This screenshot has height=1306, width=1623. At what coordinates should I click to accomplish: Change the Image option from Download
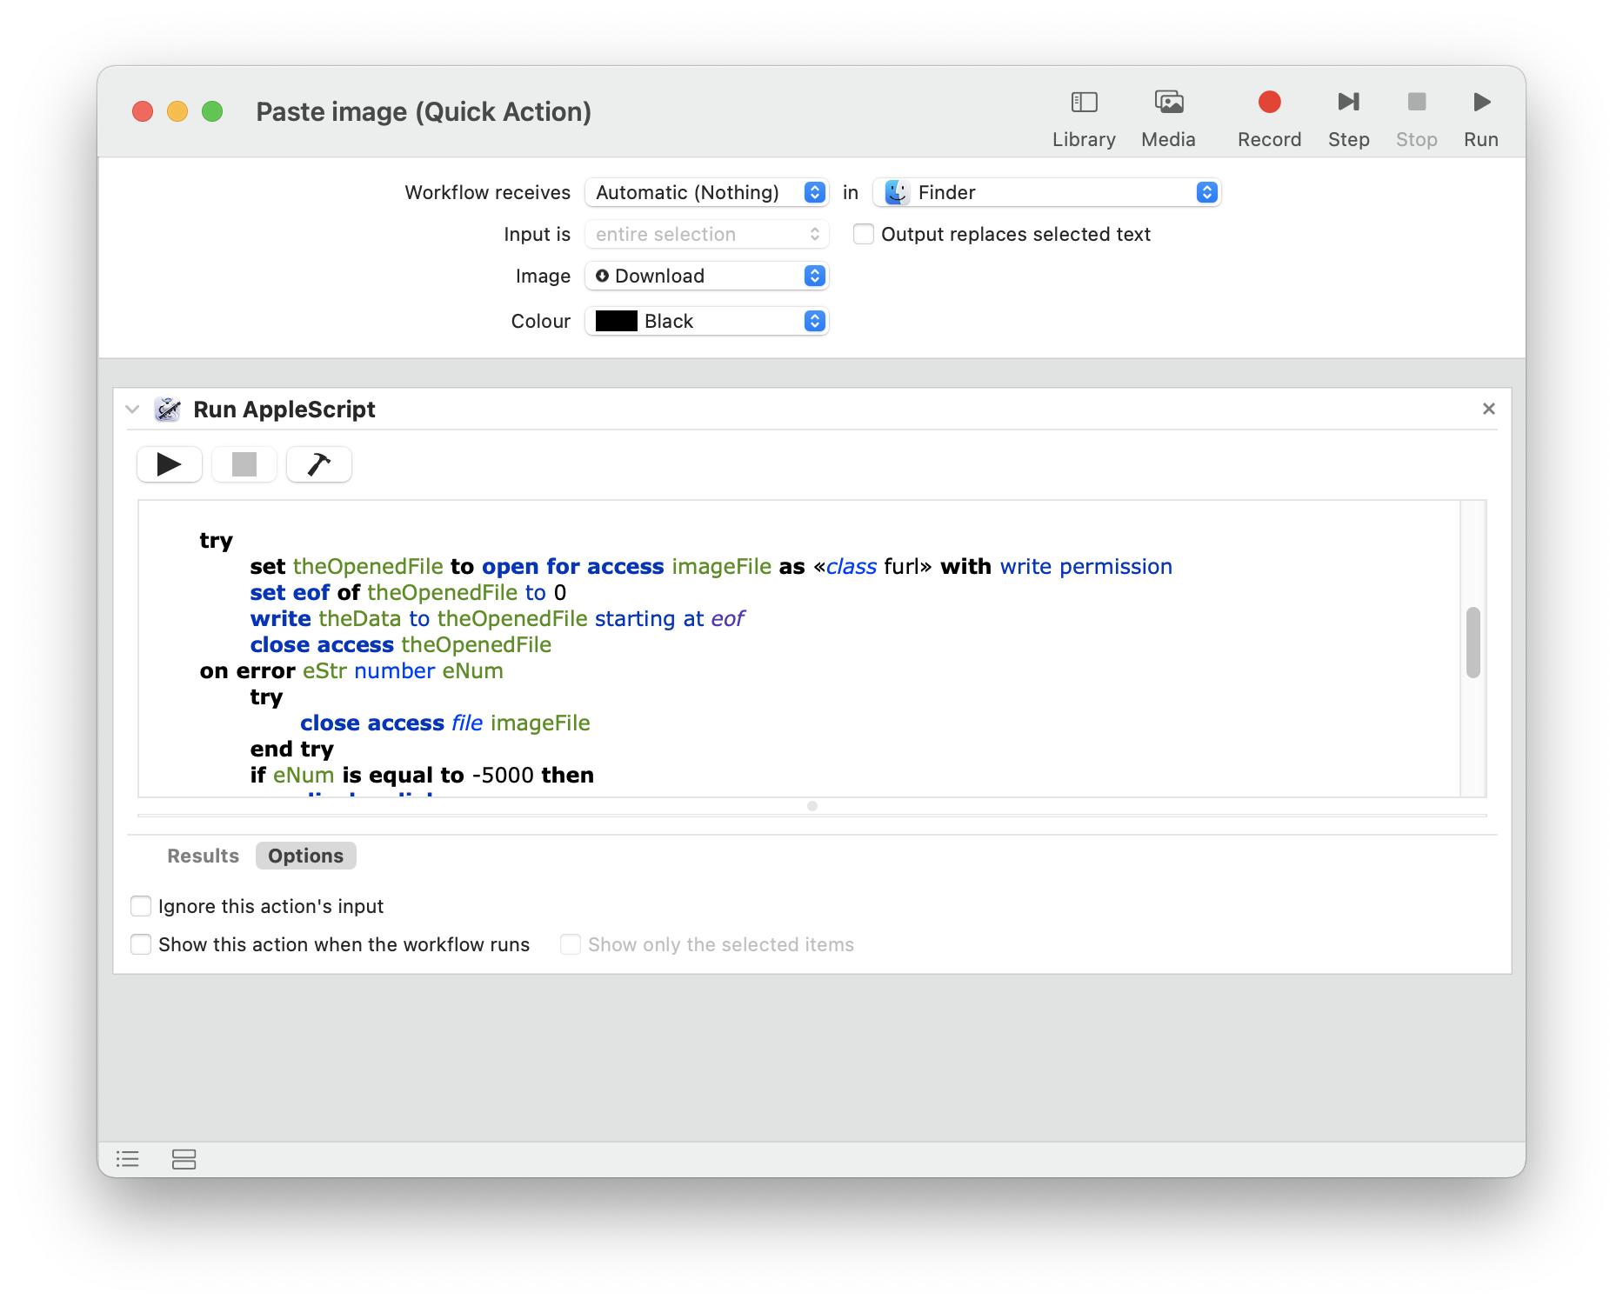(x=812, y=276)
